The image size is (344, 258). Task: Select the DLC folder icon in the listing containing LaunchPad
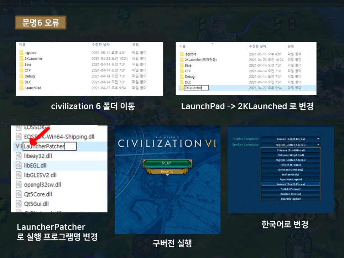tap(21, 82)
